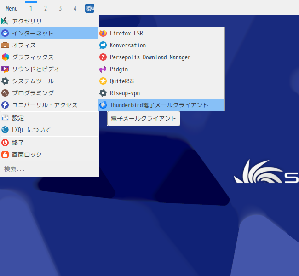Click the 設定 preferences icon

5,118
